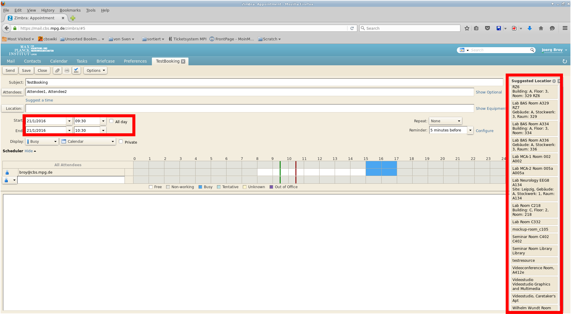Click the chat bubble icon in Firefox toolbar

552,28
